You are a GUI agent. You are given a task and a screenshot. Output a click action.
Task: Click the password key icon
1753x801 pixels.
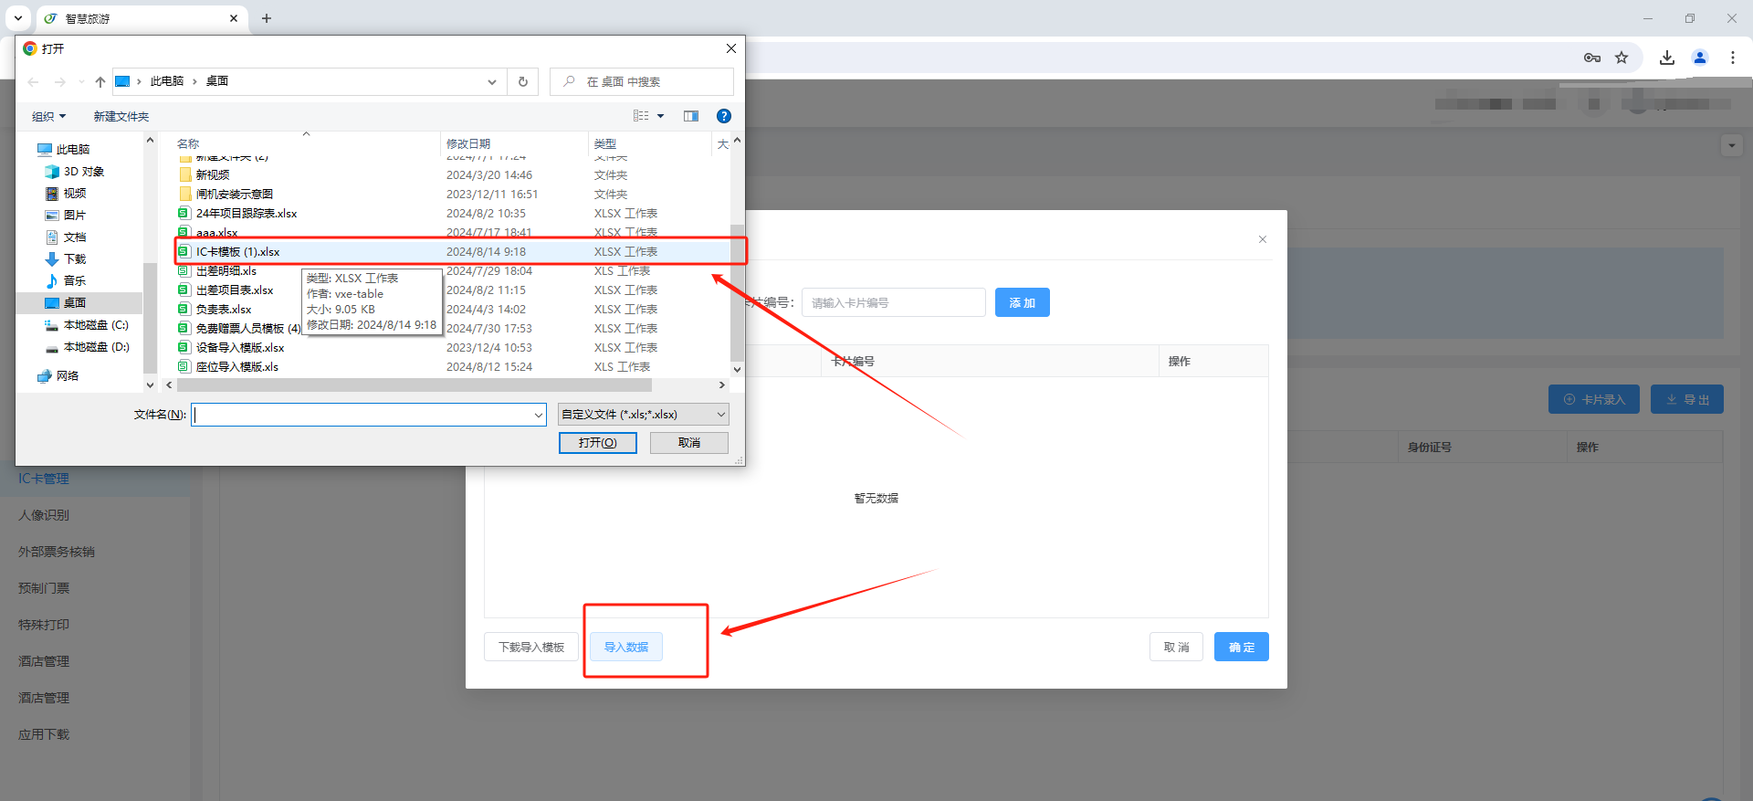pyautogui.click(x=1592, y=58)
